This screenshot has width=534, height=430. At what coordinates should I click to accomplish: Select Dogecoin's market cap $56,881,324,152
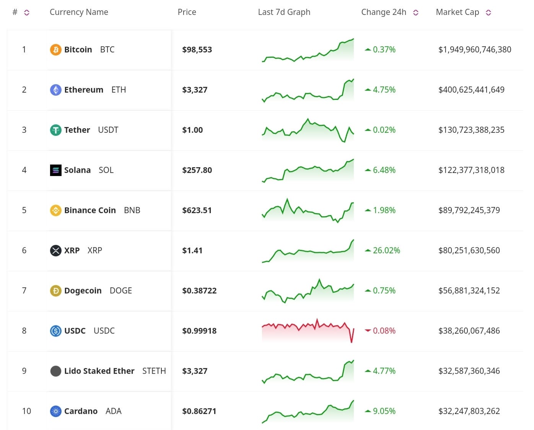469,291
